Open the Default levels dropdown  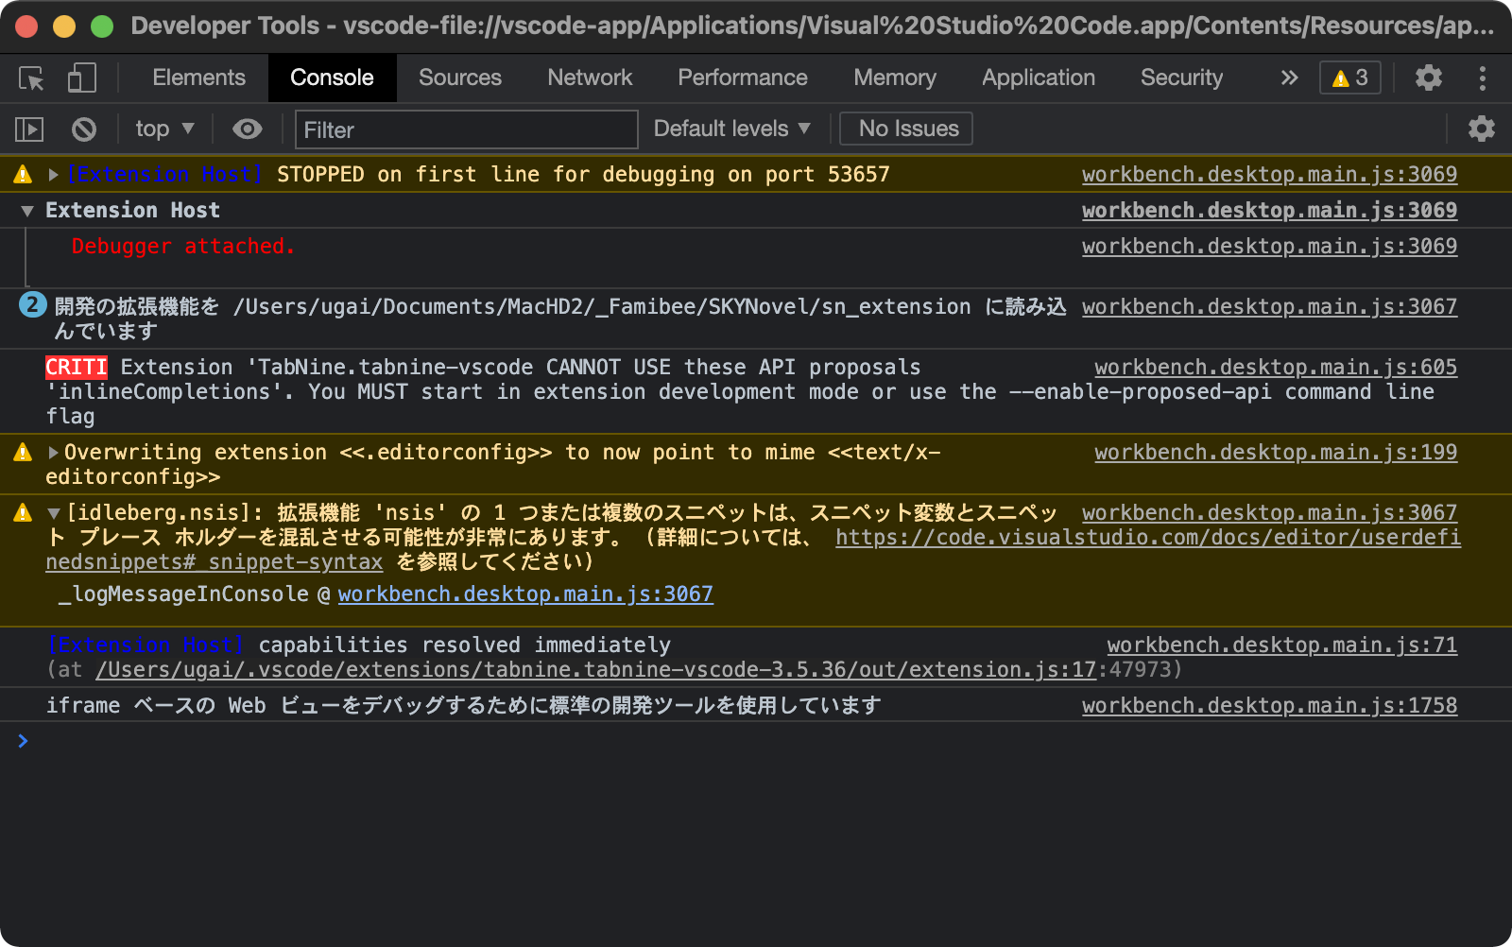tap(732, 129)
